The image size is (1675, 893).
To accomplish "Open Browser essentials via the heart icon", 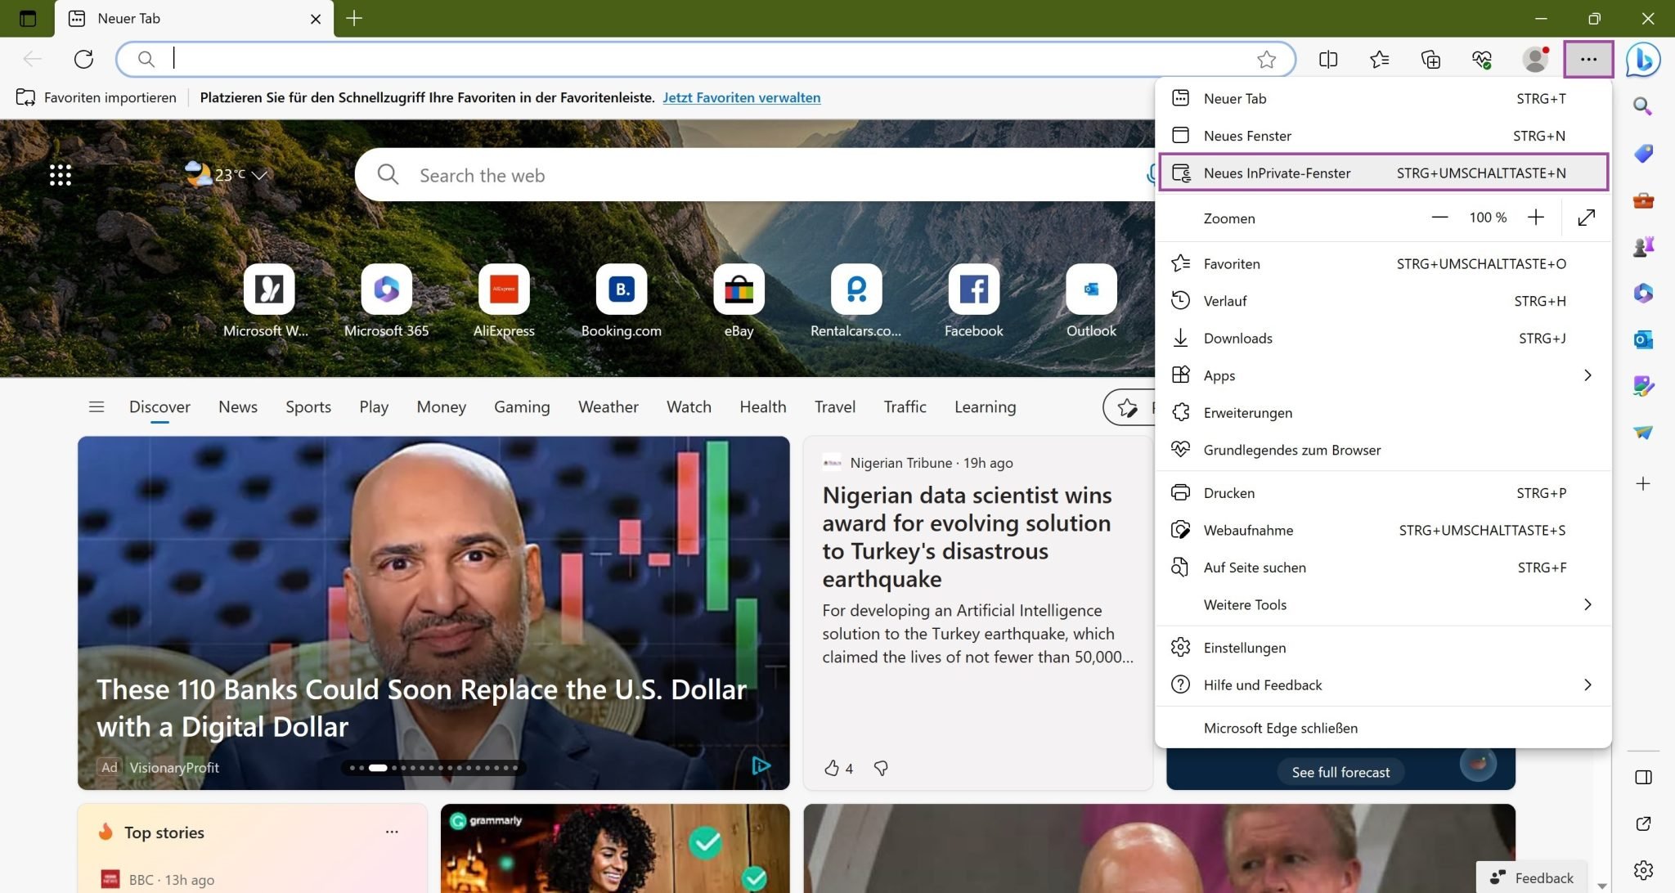I will [1482, 59].
